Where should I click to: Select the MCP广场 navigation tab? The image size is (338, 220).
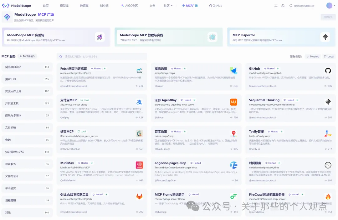pos(190,6)
